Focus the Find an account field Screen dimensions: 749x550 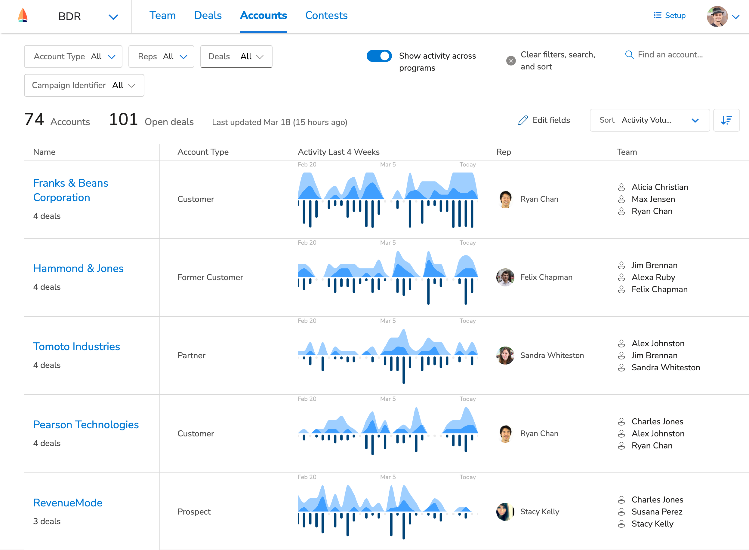[x=670, y=55]
